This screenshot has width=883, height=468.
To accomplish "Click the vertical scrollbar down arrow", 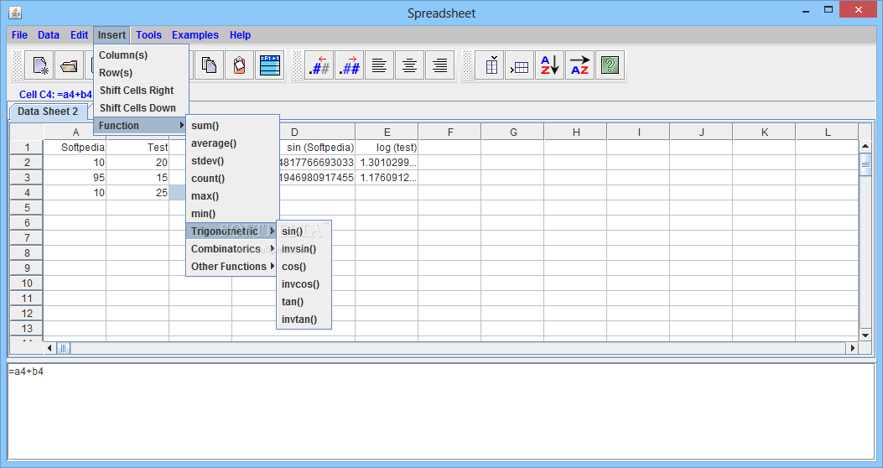I will [865, 335].
